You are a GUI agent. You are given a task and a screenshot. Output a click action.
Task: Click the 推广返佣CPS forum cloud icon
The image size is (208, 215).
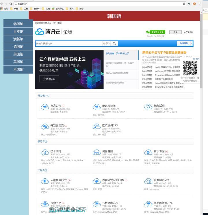pos(96,127)
